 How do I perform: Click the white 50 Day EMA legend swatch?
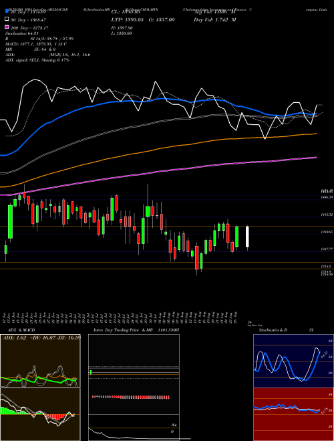[7, 19]
